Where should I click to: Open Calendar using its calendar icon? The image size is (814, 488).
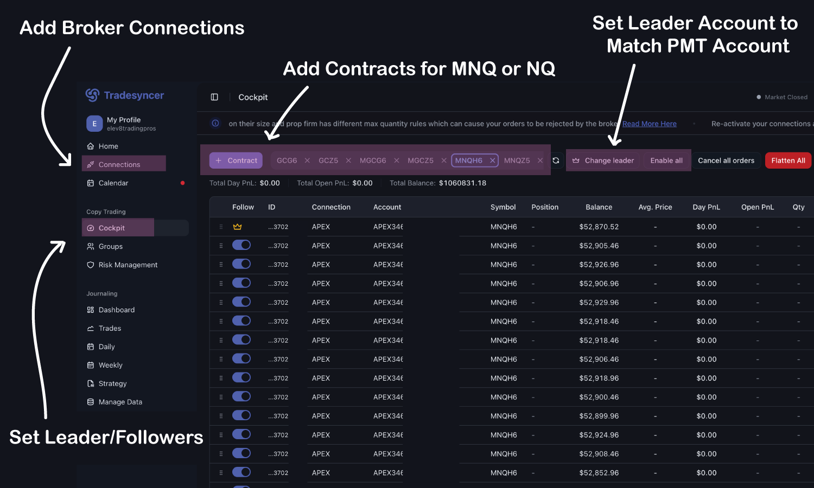click(90, 183)
